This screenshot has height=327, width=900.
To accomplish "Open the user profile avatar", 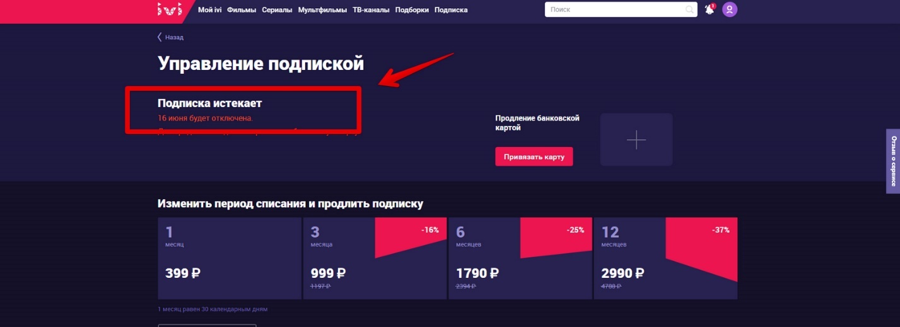I will click(730, 9).
